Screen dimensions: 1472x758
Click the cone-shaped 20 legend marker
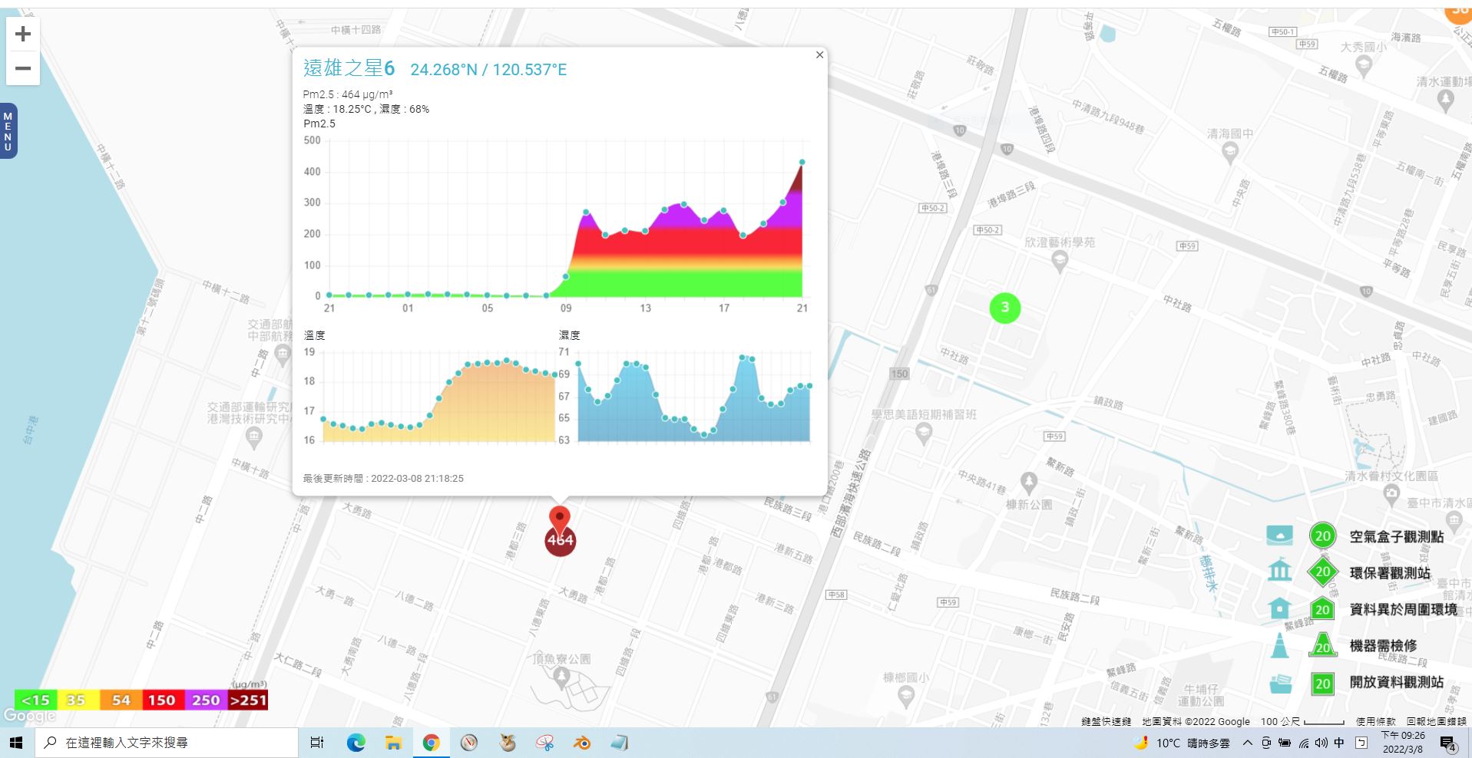click(x=1322, y=645)
